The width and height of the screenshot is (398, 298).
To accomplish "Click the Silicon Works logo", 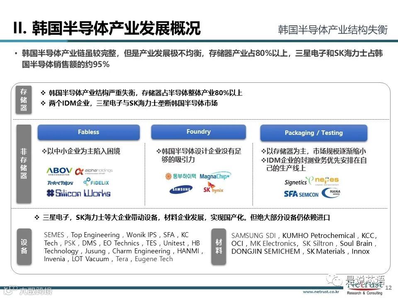I will (78, 193).
